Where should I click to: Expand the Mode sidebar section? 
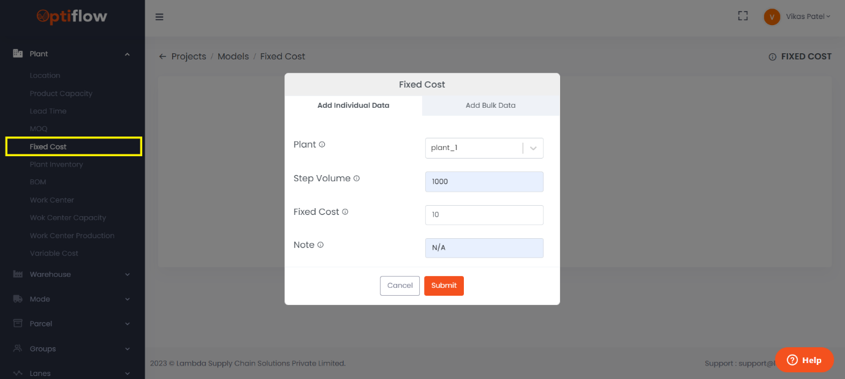(72, 299)
